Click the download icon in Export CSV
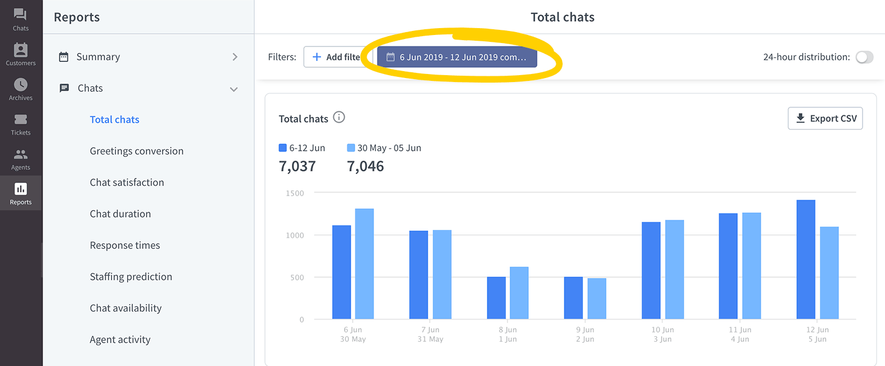Screen dimensions: 885x366 pos(800,118)
